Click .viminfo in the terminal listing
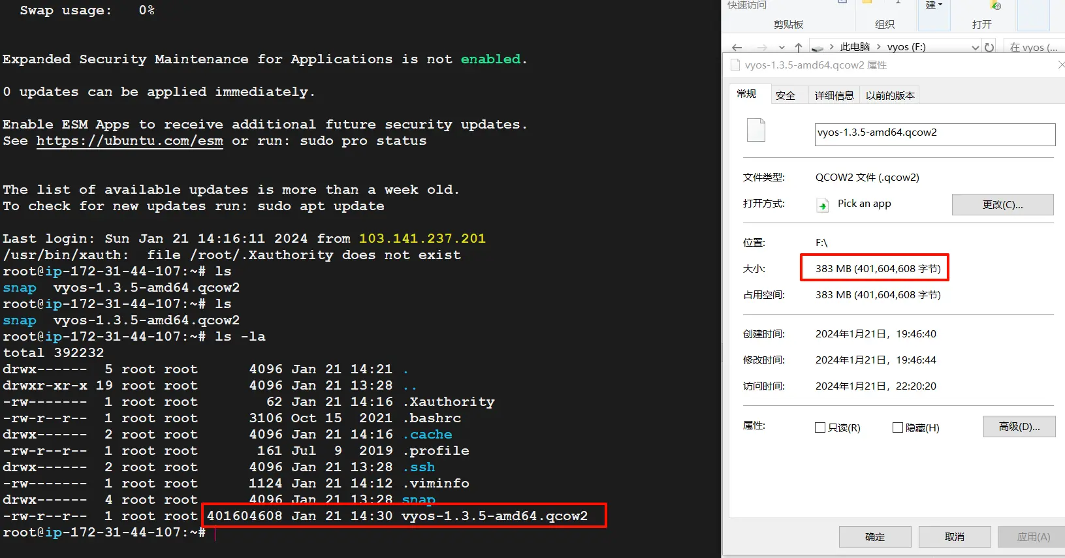1065x558 pixels. (436, 484)
